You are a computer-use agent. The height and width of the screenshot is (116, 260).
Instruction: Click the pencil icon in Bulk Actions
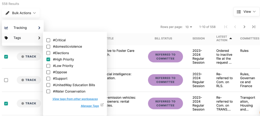coord(7,13)
